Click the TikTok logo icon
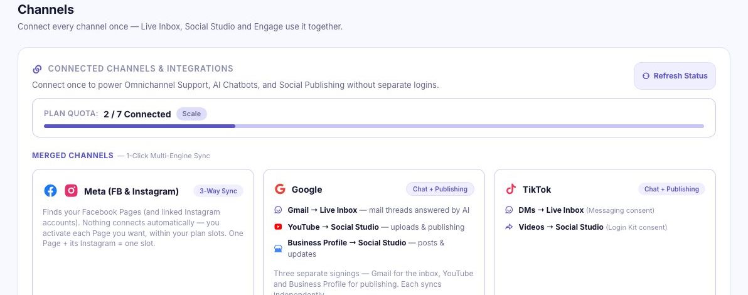The height and width of the screenshot is (295, 748). 511,189
